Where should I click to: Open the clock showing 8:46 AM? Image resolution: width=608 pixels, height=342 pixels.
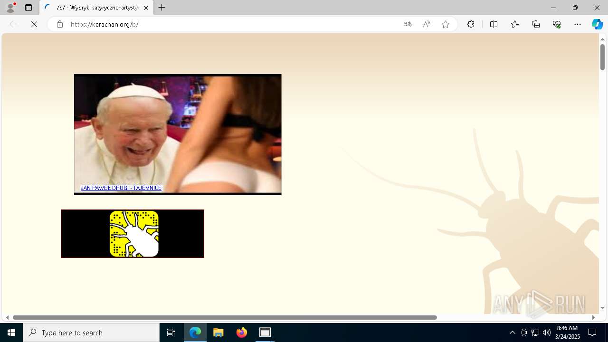point(567,332)
